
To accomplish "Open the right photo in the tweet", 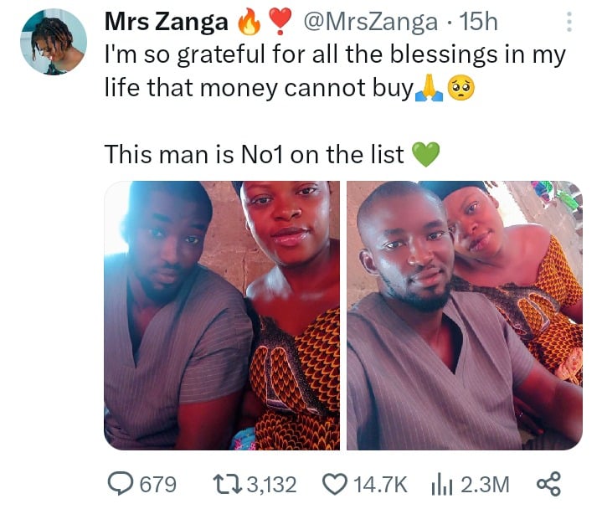I will (x=464, y=316).
